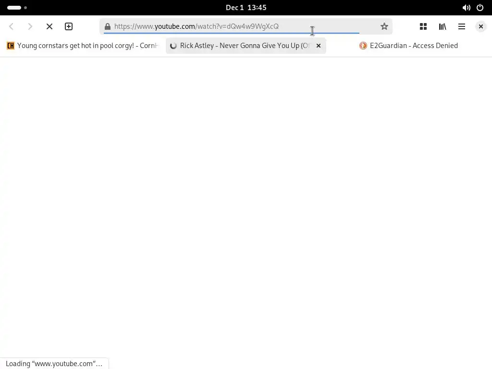Open the power menu in top bar
Image resolution: width=492 pixels, height=369 pixels.
click(x=480, y=8)
